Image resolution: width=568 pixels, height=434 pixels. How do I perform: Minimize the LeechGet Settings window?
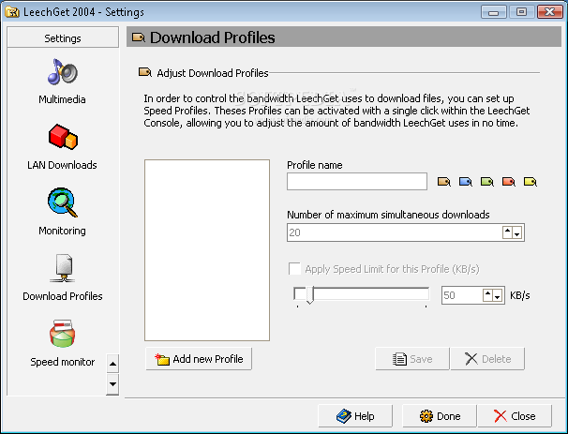click(x=493, y=12)
